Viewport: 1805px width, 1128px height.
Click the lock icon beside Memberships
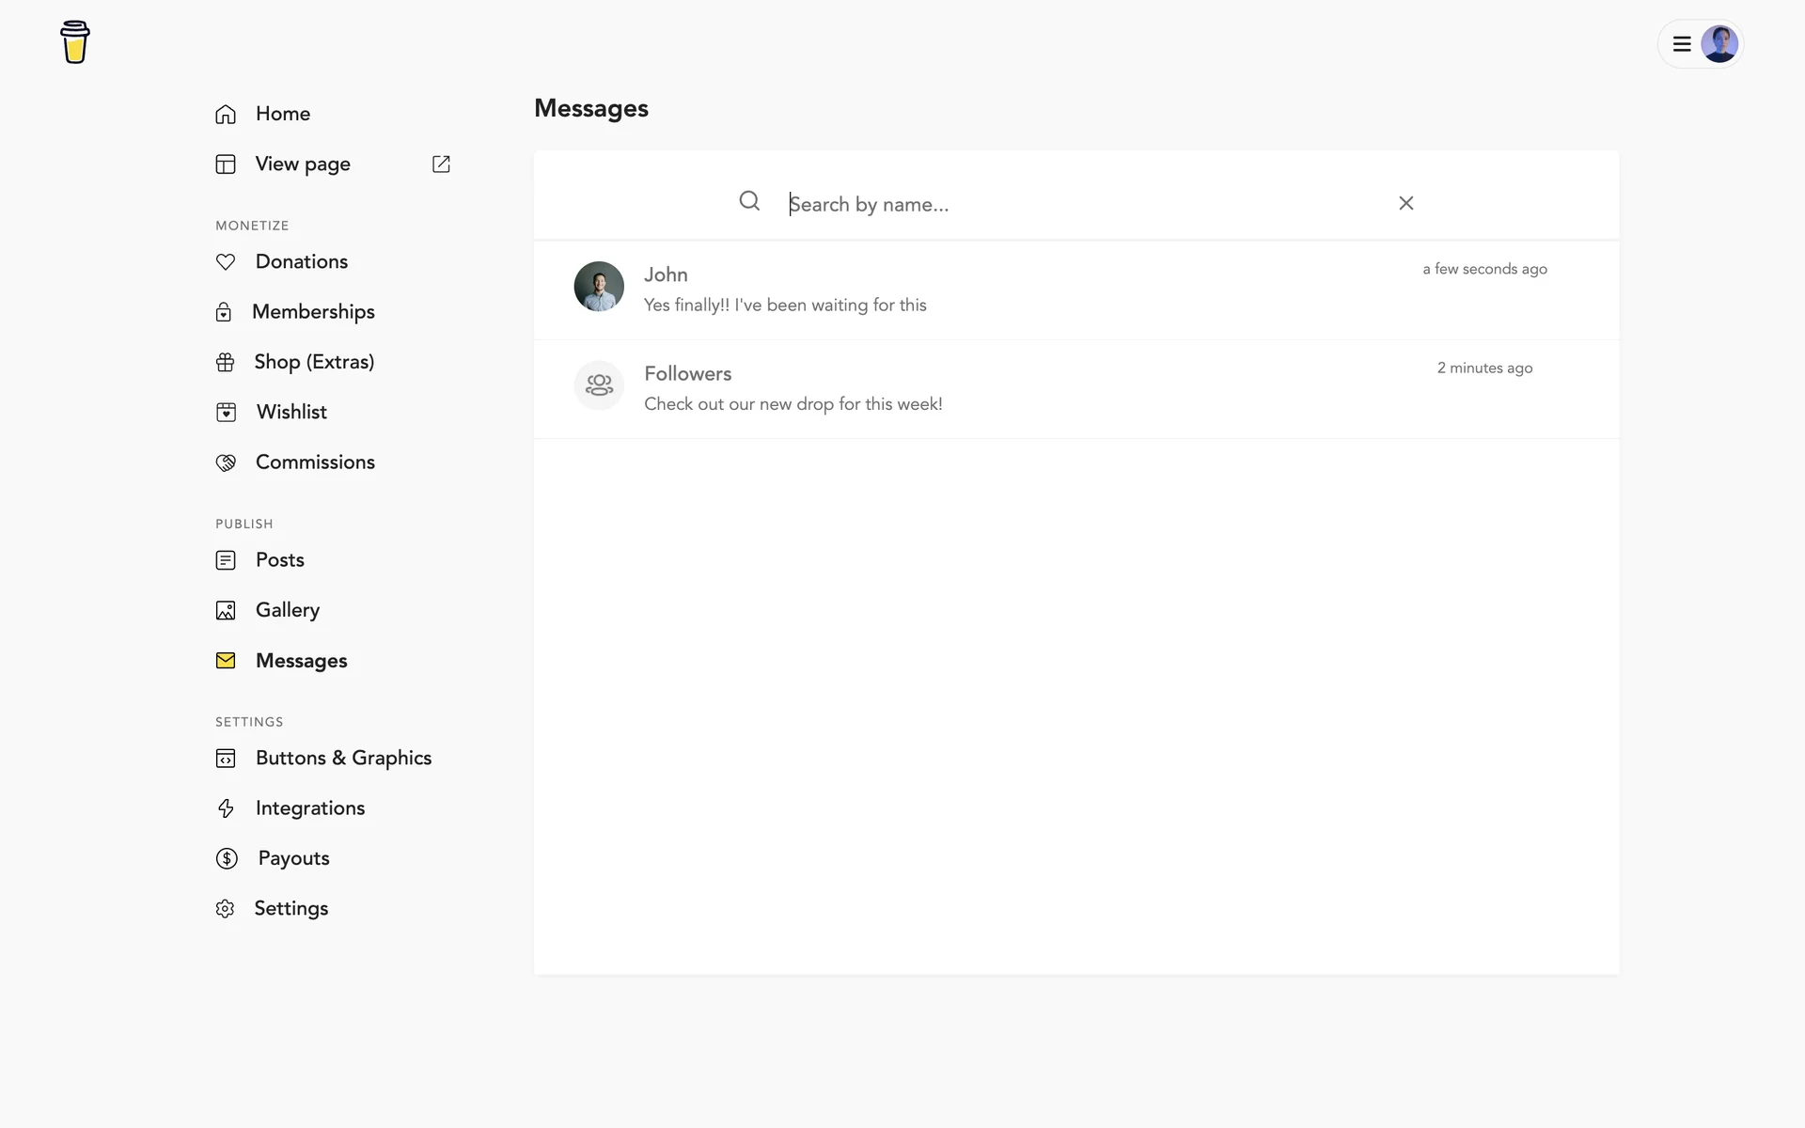point(224,312)
